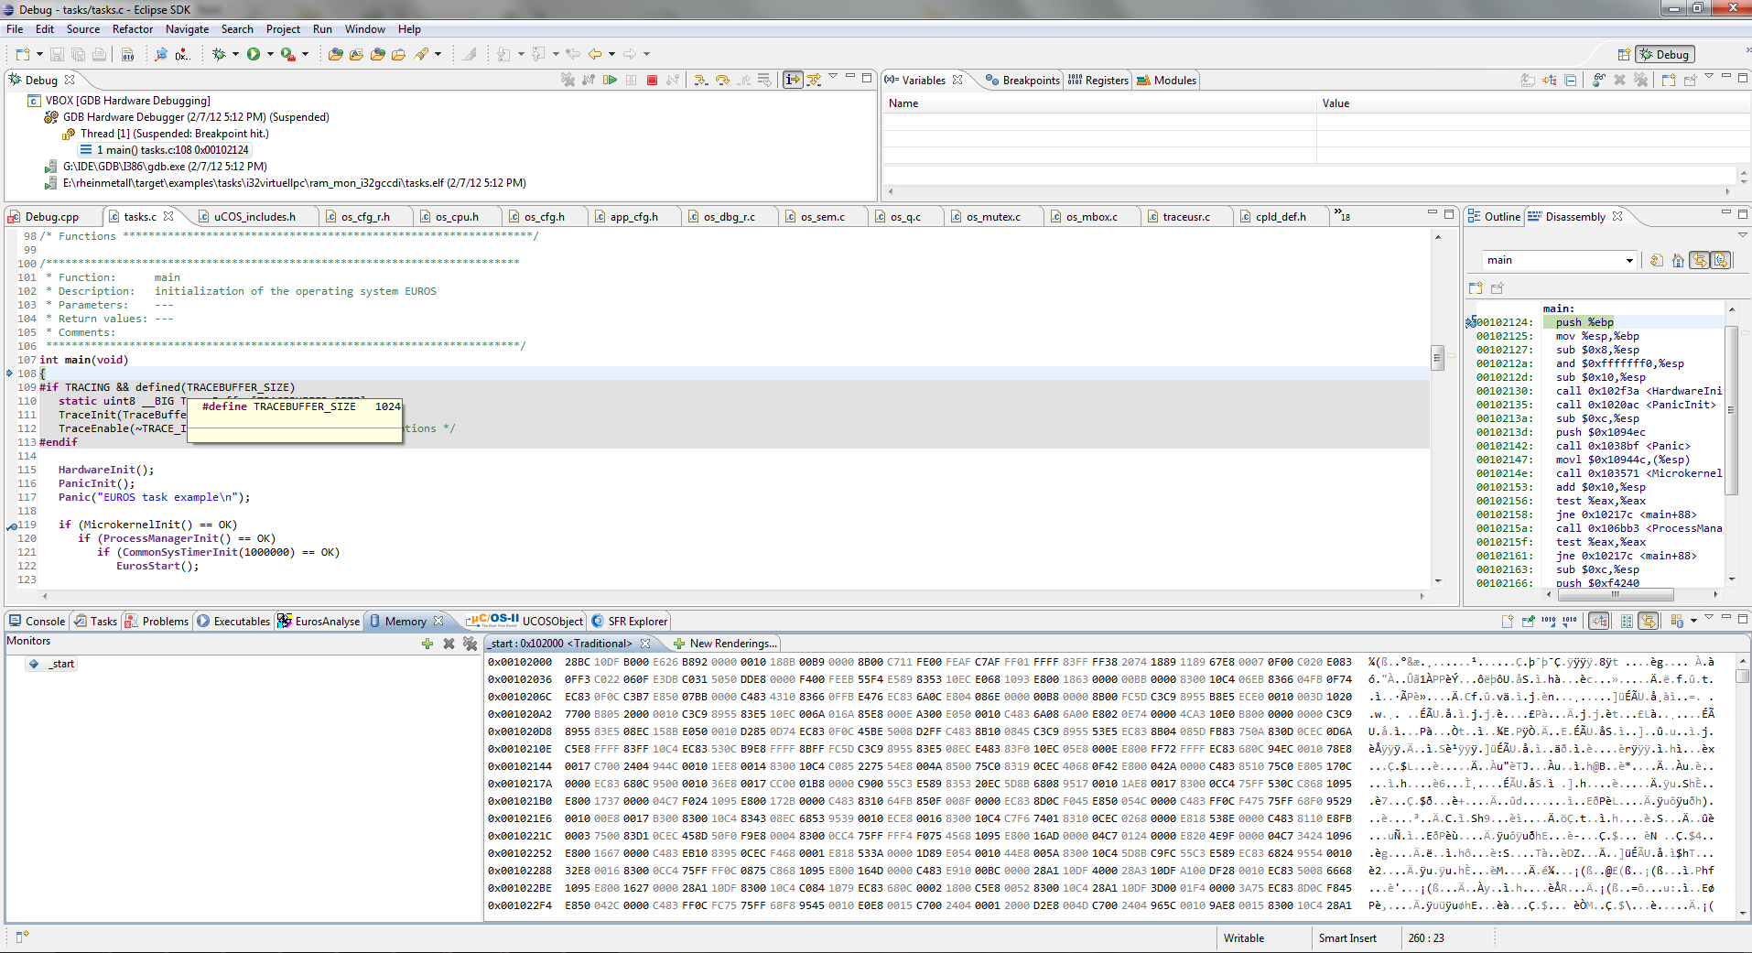Switch to the Registers tab
The width and height of the screenshot is (1752, 953).
point(1098,81)
